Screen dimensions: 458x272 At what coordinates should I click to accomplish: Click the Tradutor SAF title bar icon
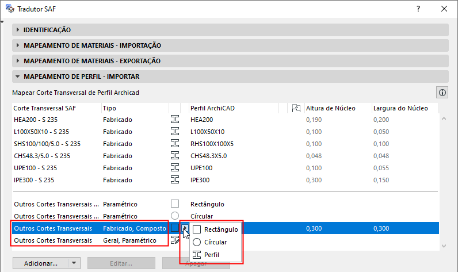10,9
